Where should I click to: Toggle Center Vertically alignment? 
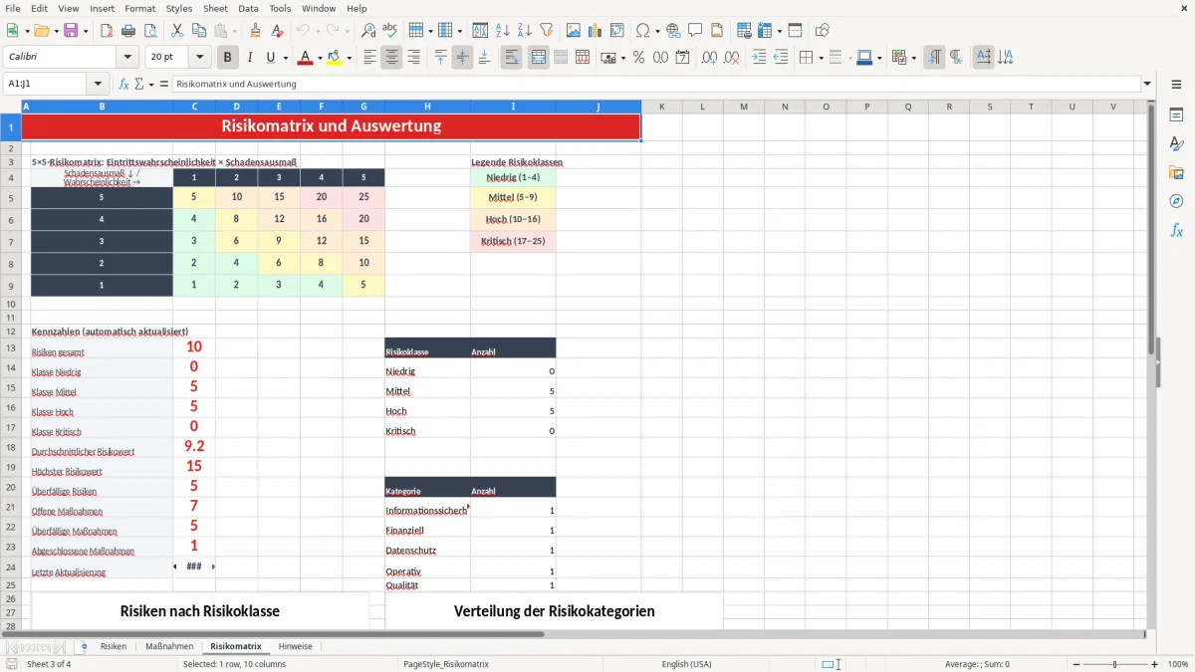pyautogui.click(x=463, y=58)
